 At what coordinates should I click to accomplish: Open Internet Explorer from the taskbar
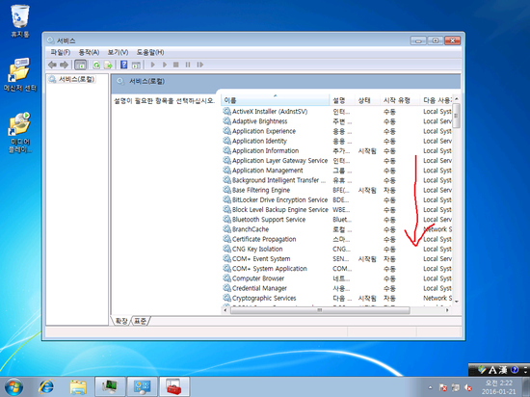tap(46, 386)
